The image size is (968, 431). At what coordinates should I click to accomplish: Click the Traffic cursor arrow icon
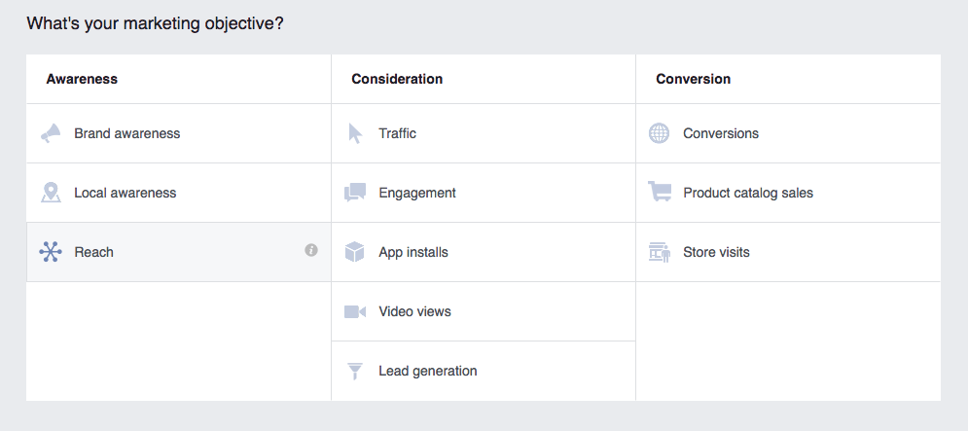coord(355,133)
